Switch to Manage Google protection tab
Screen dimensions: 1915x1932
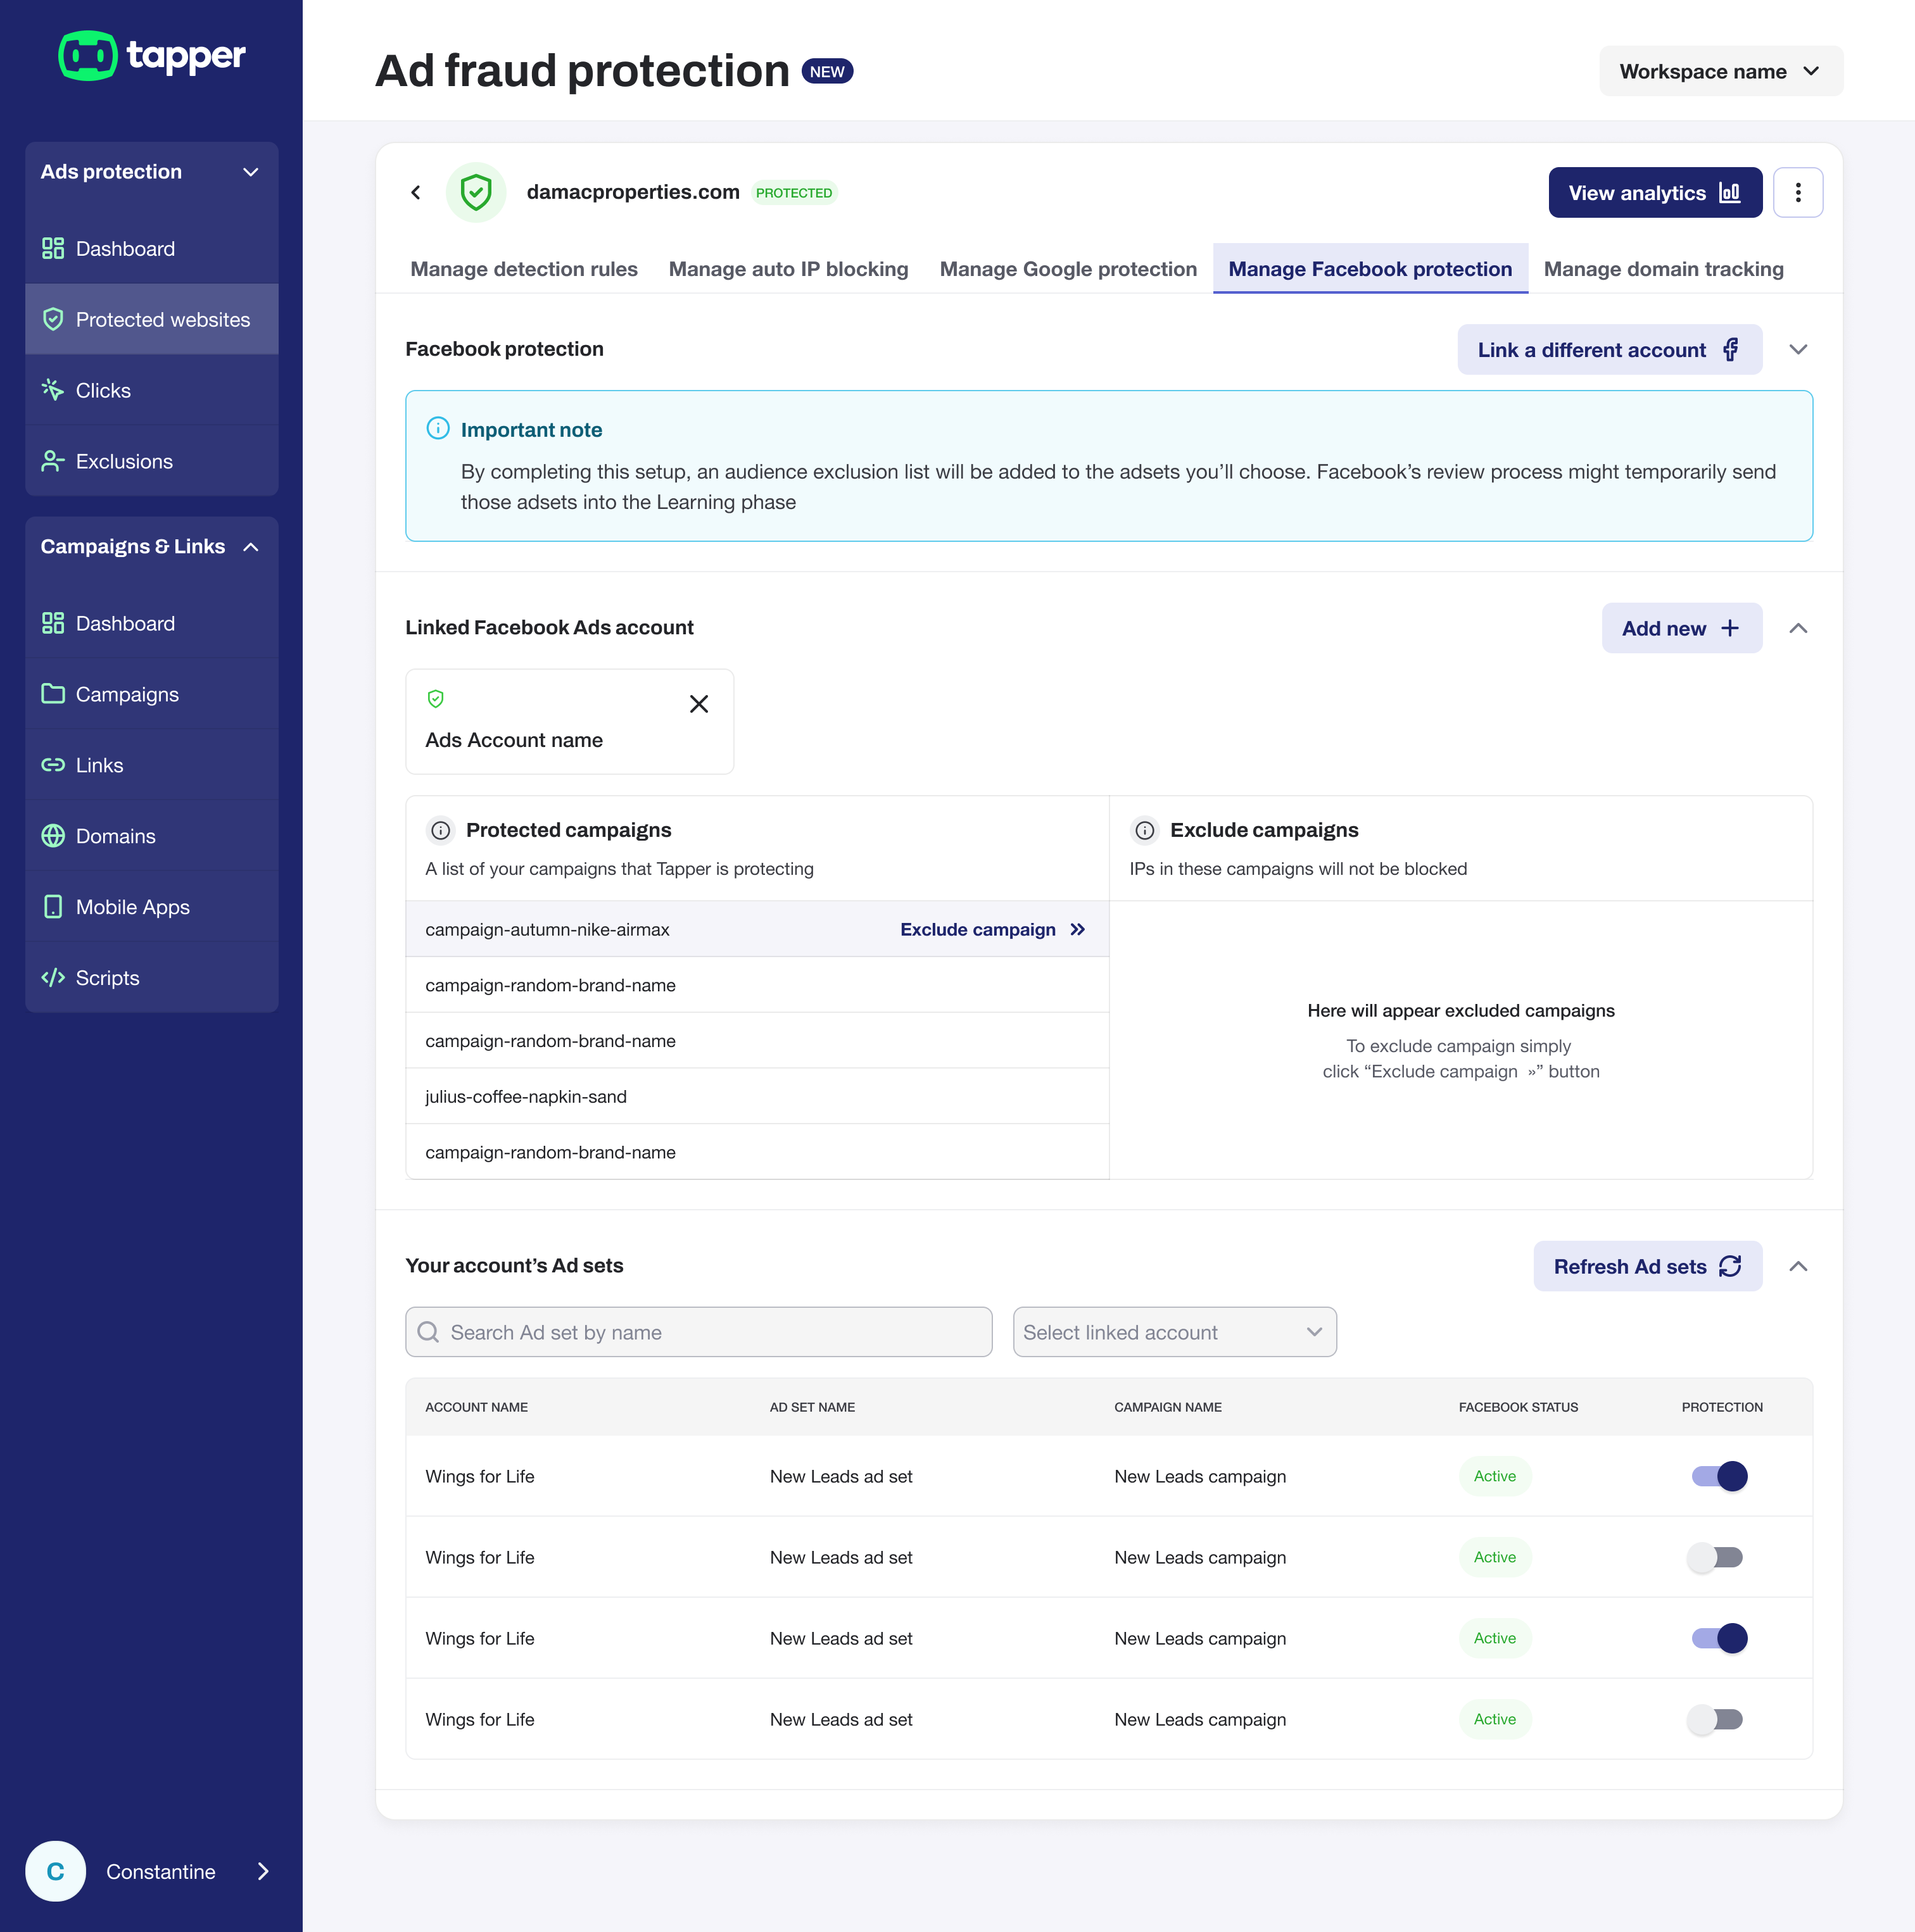1068,269
